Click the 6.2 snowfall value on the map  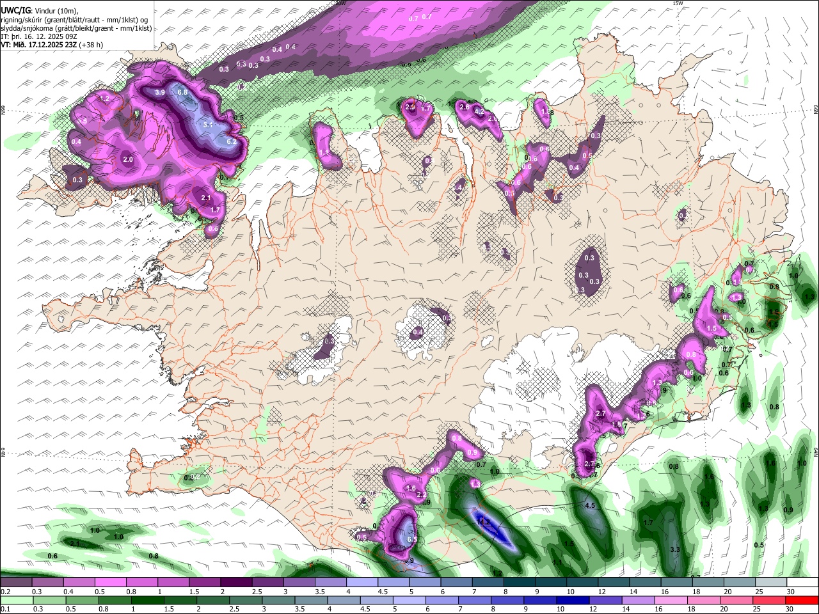tap(232, 141)
